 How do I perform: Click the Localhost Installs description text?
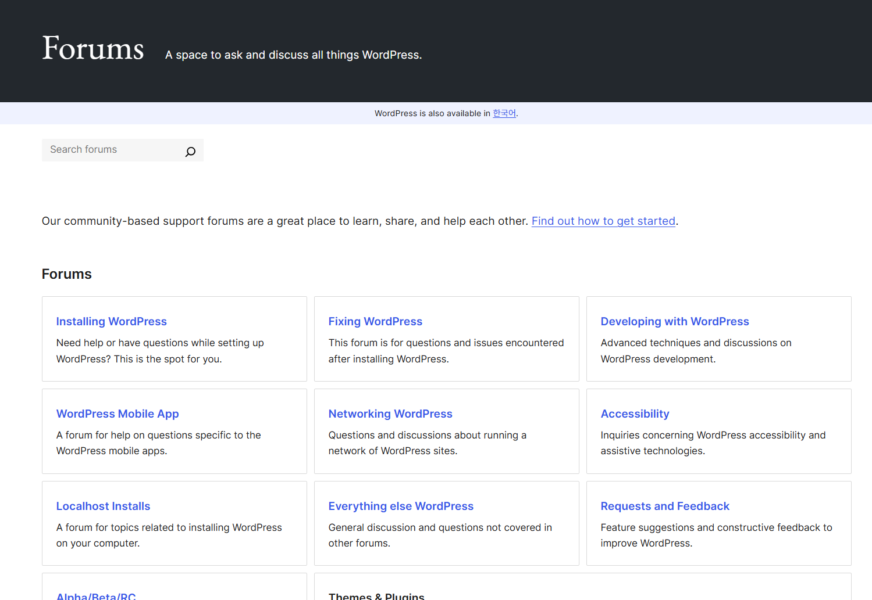(x=169, y=536)
